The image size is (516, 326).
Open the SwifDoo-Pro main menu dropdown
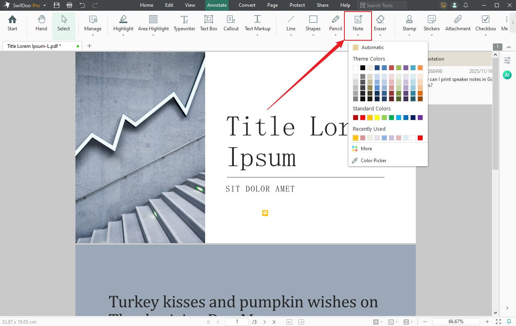point(44,5)
